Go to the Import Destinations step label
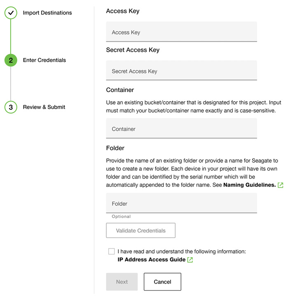The width and height of the screenshot is (295, 298). pos(47,13)
